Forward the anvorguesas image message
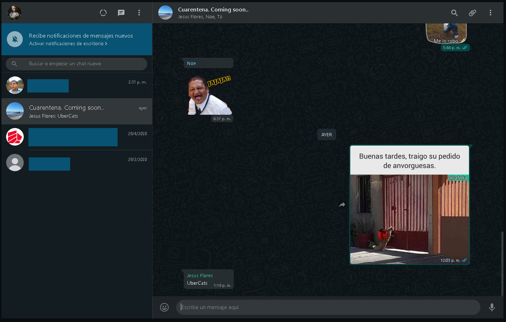Viewport: 506px width, 322px height. click(342, 205)
